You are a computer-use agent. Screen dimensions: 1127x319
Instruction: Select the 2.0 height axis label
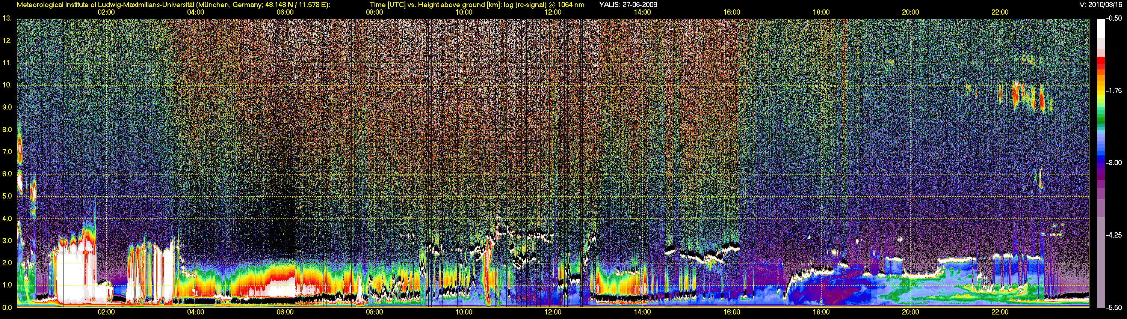point(6,263)
